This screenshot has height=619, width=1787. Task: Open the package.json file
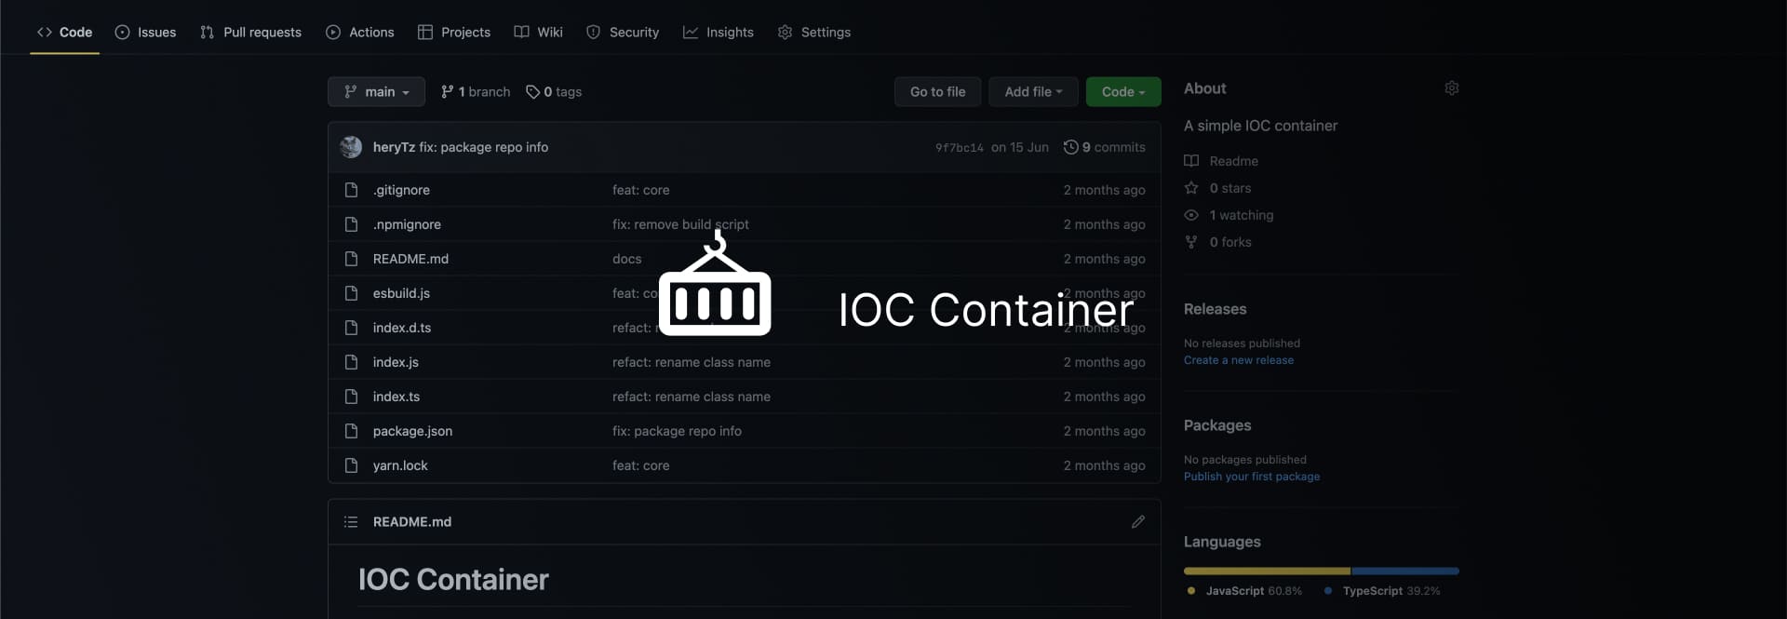coord(412,431)
